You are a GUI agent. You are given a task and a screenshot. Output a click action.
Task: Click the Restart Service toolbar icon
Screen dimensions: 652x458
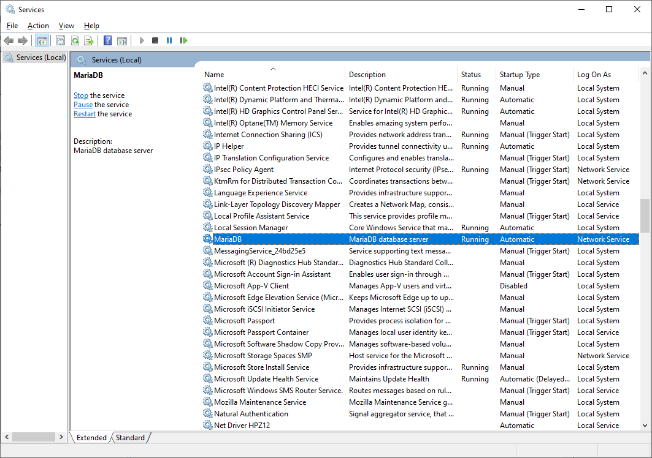tap(183, 40)
